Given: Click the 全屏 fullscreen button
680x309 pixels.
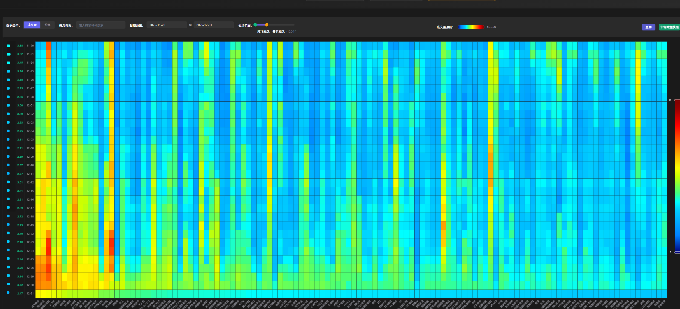Looking at the screenshot, I should coord(648,27).
